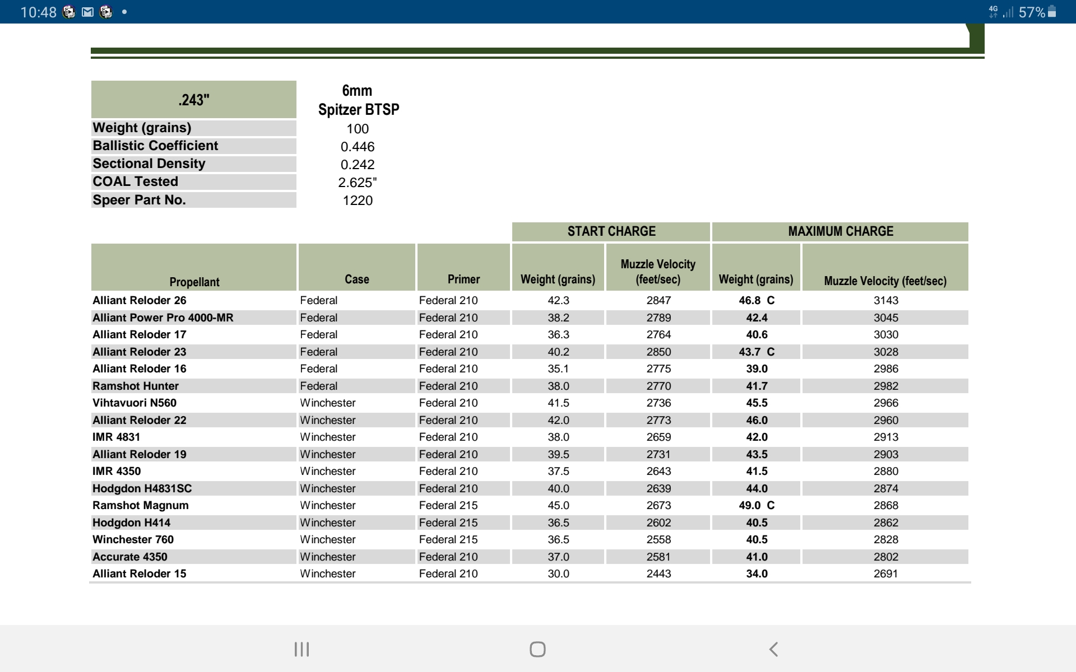Tap start weight 30.0 for Reloder 15
The height and width of the screenshot is (672, 1076).
558,573
